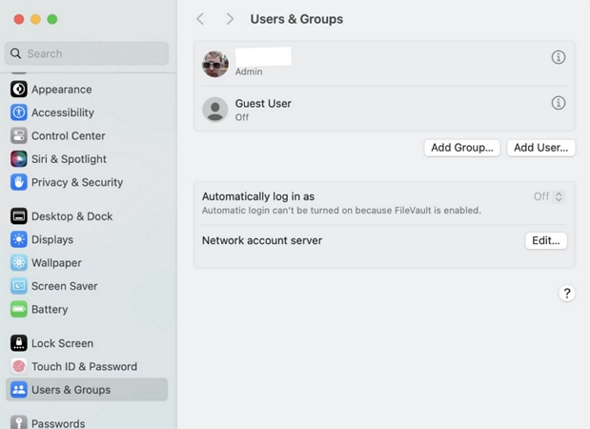Click the Privacy & Security hand icon
This screenshot has height=429, width=590.
tap(19, 182)
